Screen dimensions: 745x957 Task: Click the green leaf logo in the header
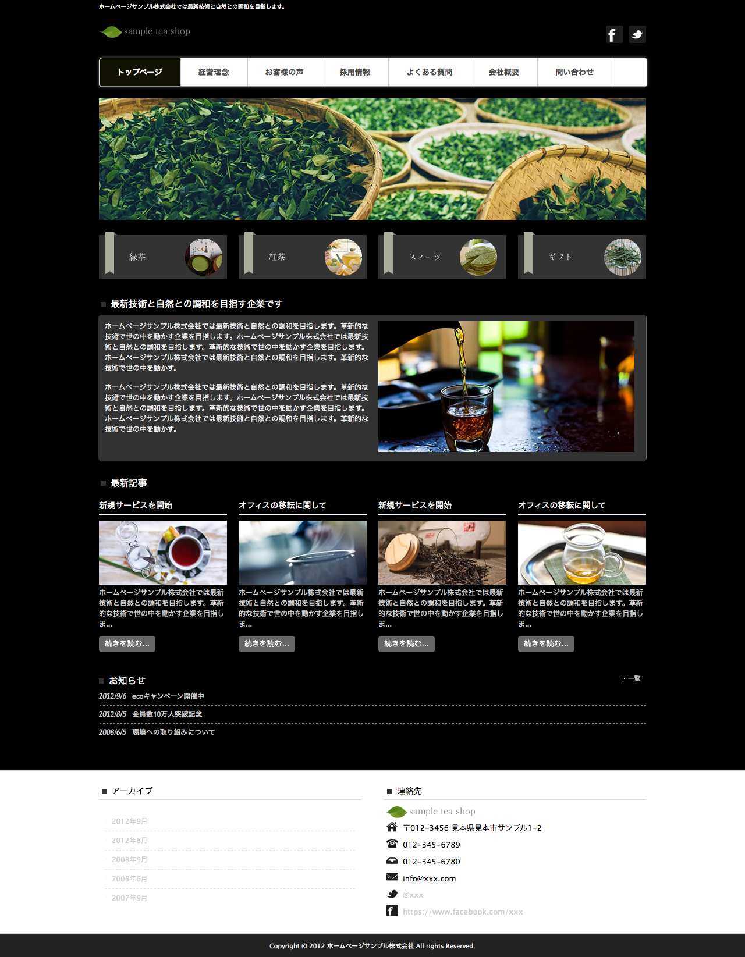coord(111,32)
